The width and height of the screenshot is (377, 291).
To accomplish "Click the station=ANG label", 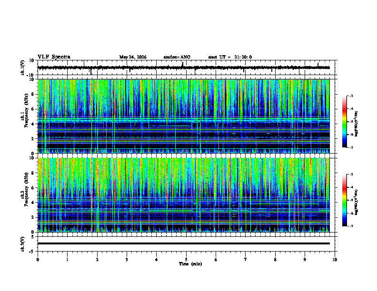I will [177, 57].
